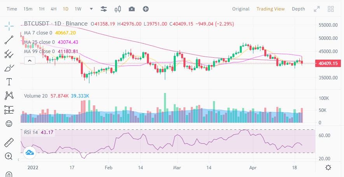Toggle fullscreen chart view

coord(317,9)
